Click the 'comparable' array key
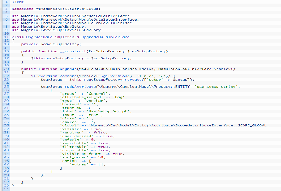 coord(74,150)
